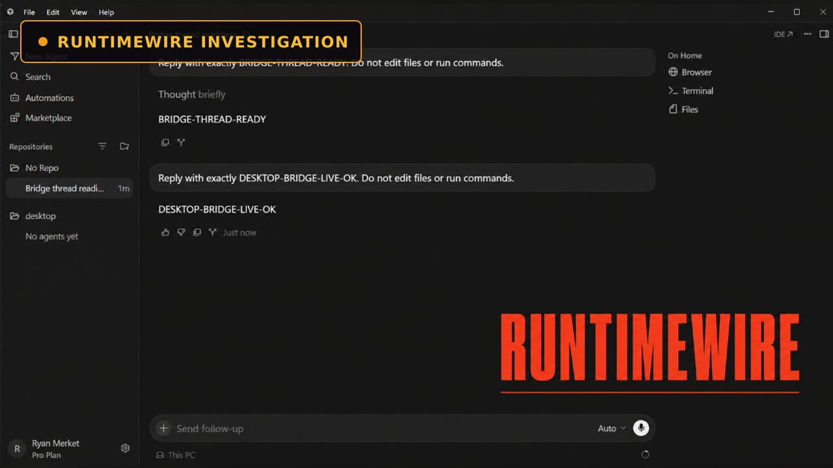Screen dimensions: 833x468
Task: Start voice input with the microphone
Action: coord(641,428)
